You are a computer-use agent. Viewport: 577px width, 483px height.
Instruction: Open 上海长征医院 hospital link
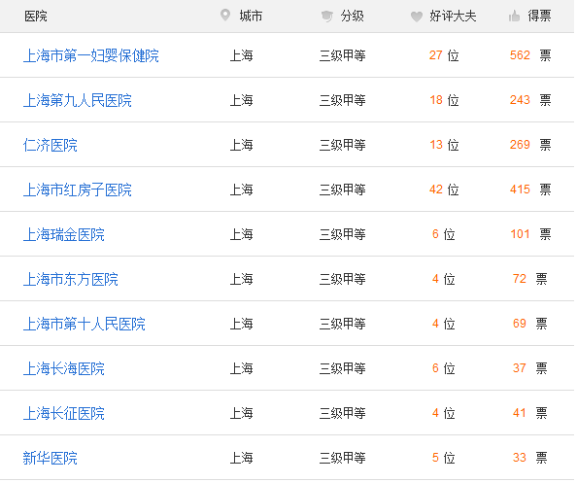[x=64, y=413]
